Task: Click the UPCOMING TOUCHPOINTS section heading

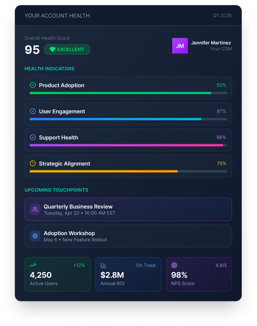Action: click(56, 190)
